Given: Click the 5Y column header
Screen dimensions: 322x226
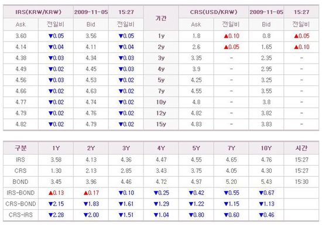Looking at the screenshot, I should point(196,148).
